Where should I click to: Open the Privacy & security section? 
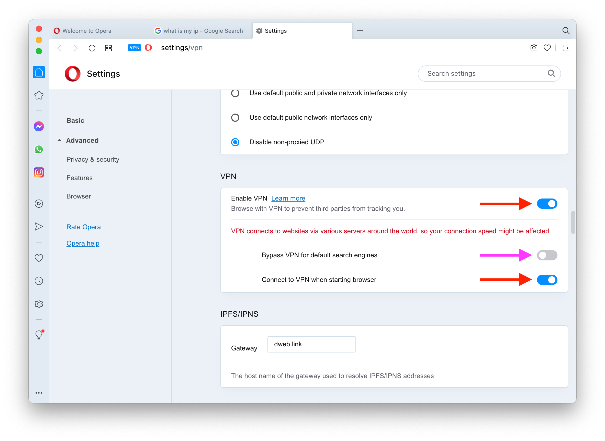pyautogui.click(x=93, y=159)
